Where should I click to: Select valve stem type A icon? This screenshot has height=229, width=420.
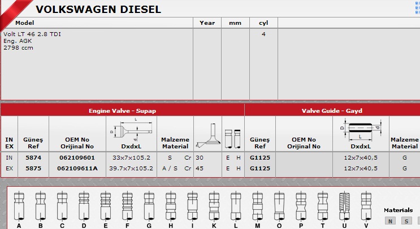19,206
